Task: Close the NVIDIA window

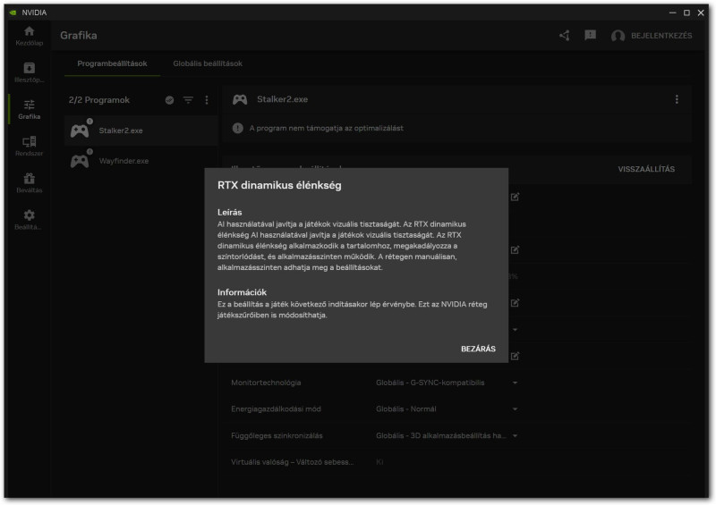Action: pos(701,13)
